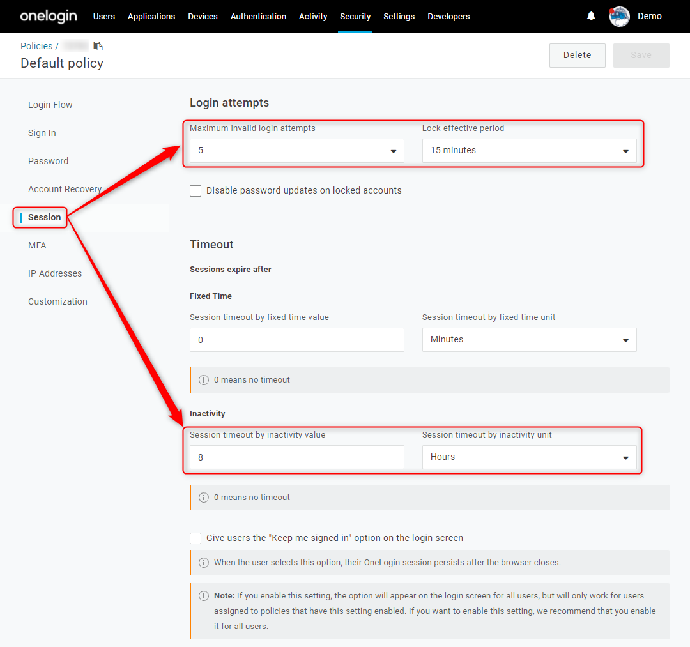Click info icon beside the Note paragraph
This screenshot has height=647, width=690.
click(x=204, y=596)
